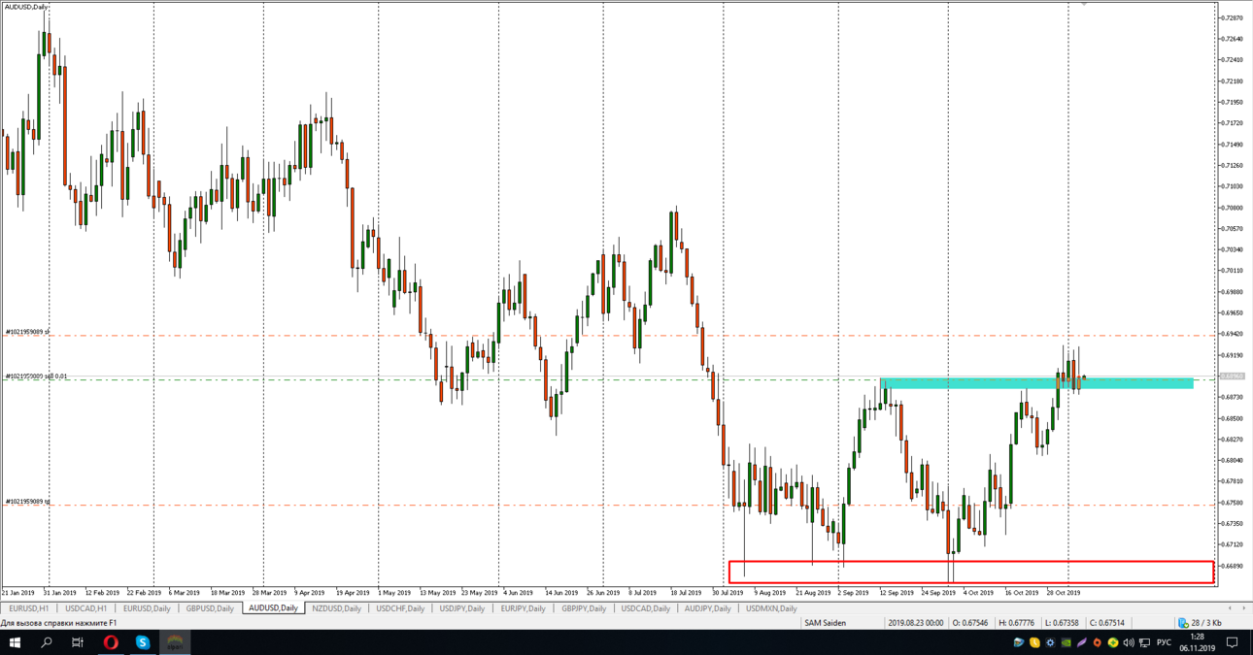Click the green circular plus tray icon
1253x655 pixels.
(x=1112, y=642)
